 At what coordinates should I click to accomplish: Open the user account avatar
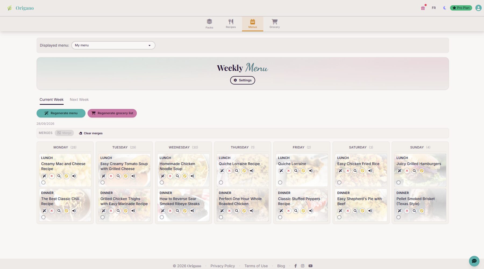point(478,8)
